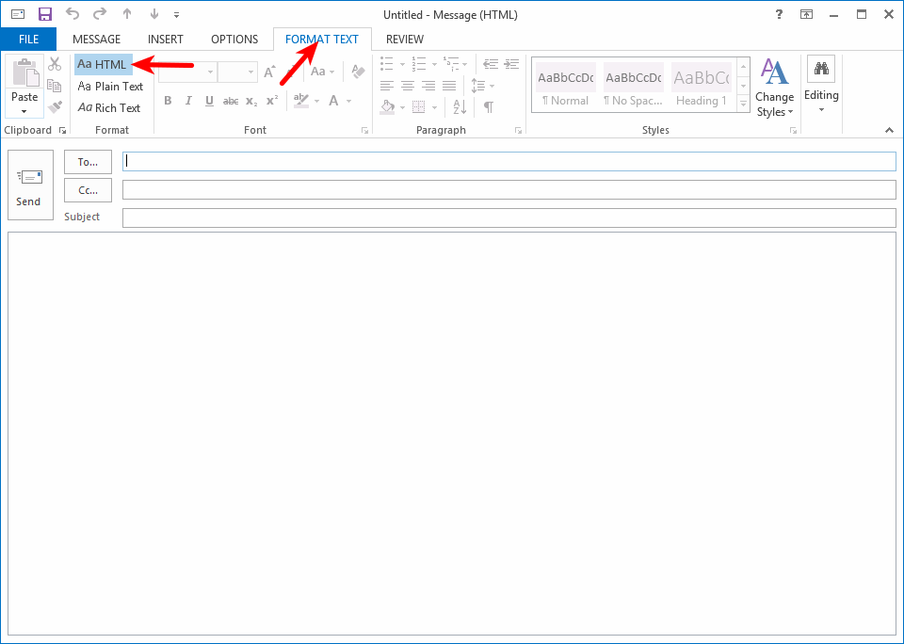Align text left

387,86
